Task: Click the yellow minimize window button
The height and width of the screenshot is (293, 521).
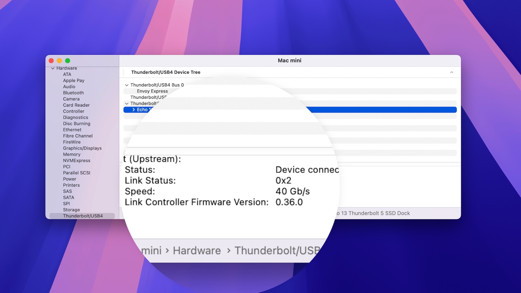Action: click(x=59, y=61)
